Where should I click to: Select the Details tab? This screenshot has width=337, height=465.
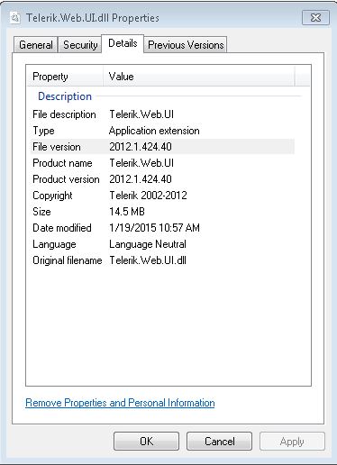pyautogui.click(x=123, y=43)
